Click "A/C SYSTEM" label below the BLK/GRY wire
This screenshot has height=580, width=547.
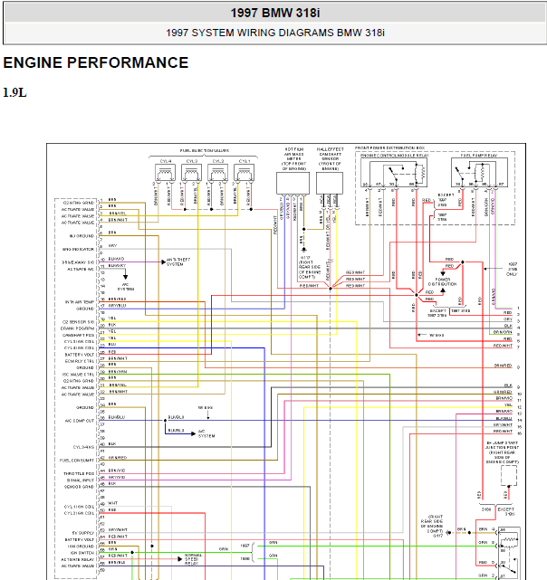(x=126, y=287)
